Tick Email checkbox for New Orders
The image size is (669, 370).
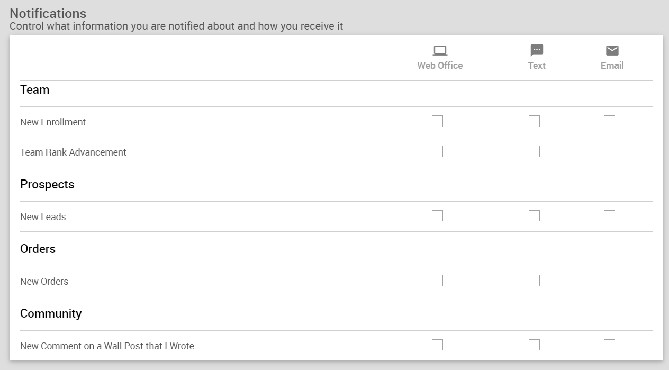tap(610, 281)
